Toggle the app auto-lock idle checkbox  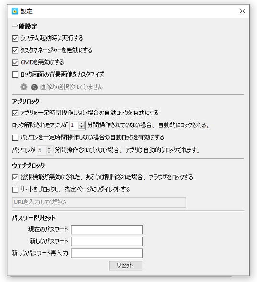point(15,113)
